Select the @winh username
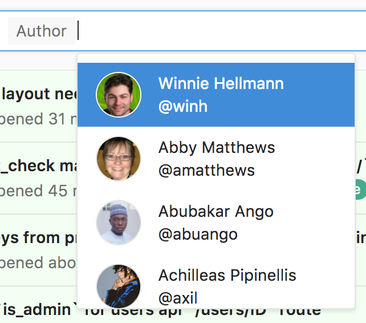The width and height of the screenshot is (366, 323). click(x=183, y=106)
